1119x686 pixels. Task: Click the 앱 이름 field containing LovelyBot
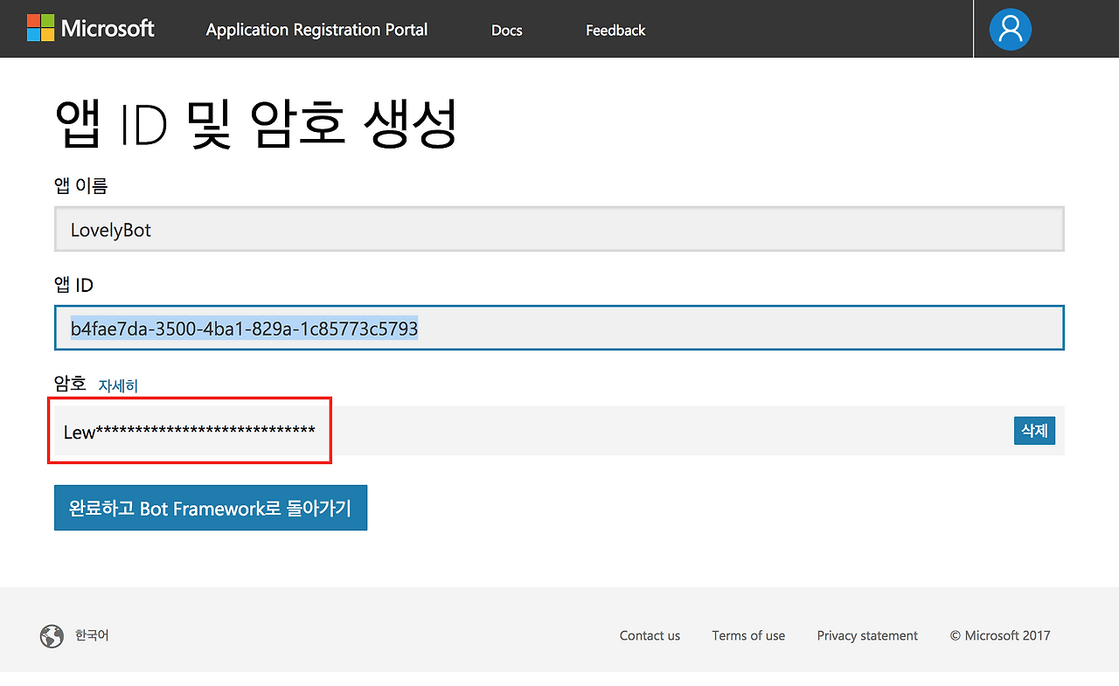pos(559,230)
